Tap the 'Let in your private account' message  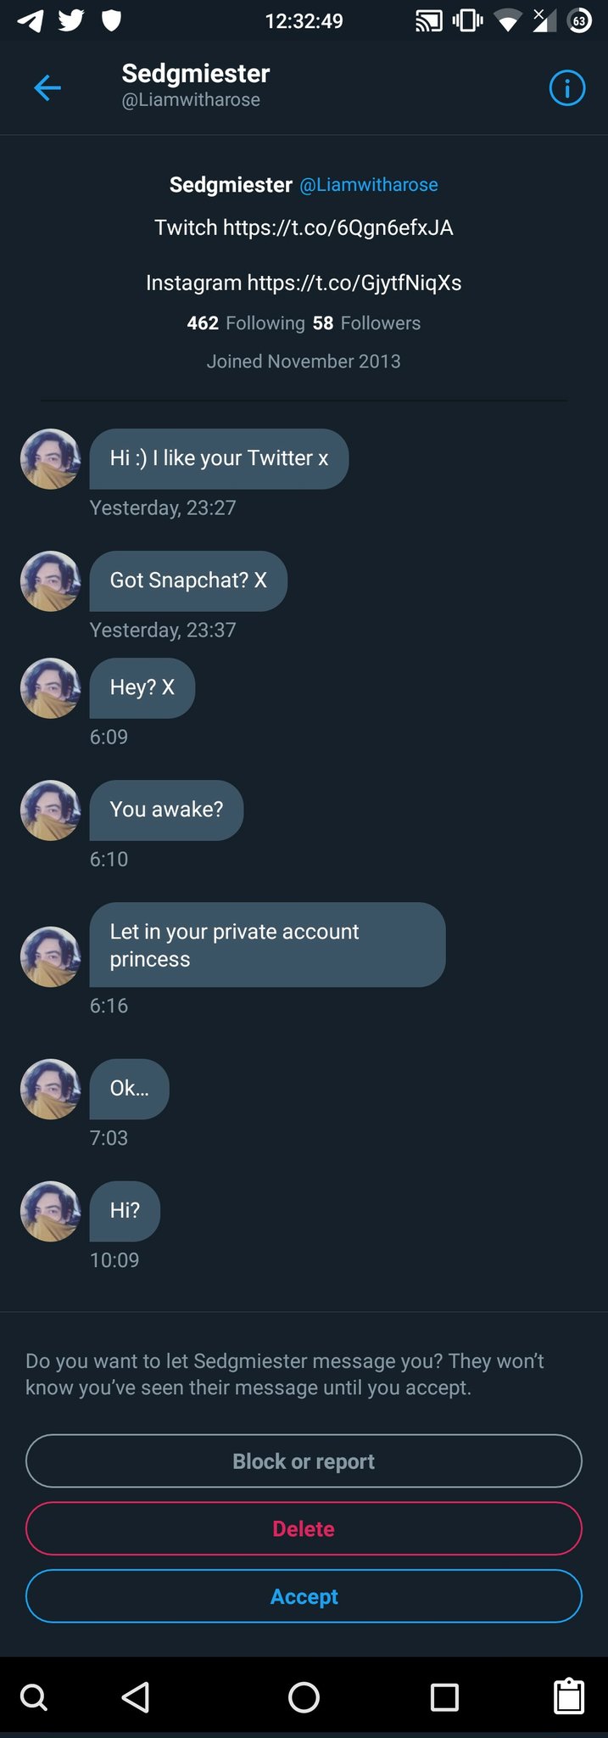(x=267, y=945)
